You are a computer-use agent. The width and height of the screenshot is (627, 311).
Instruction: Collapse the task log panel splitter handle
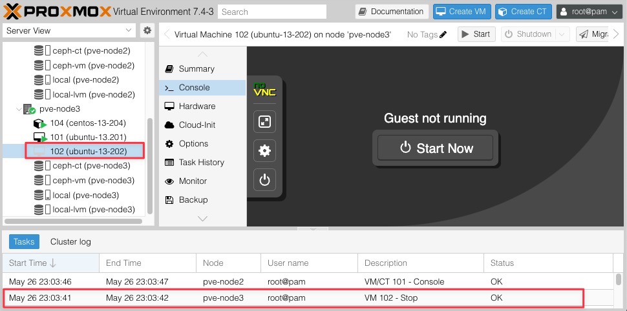point(313,229)
